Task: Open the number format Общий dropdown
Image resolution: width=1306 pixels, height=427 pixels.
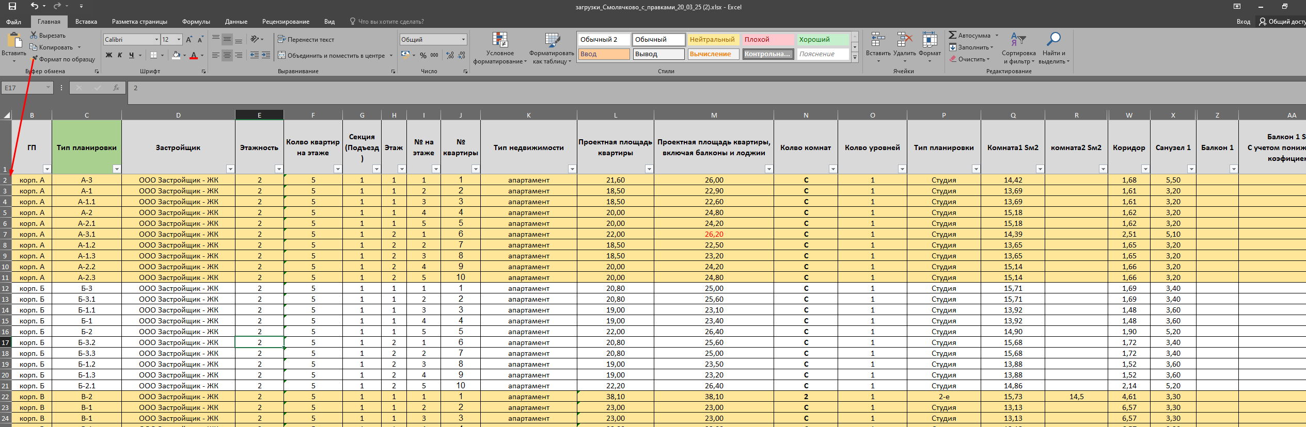Action: pyautogui.click(x=463, y=40)
